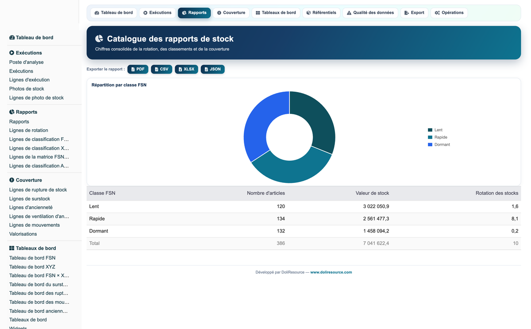Click the play icon in the top Exécutions tab
The width and height of the screenshot is (531, 329).
coord(146,13)
